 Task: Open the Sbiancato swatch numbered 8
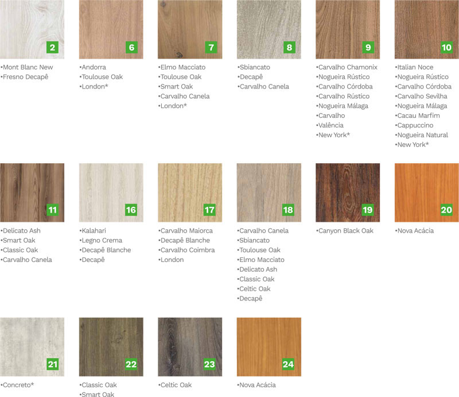(269, 29)
